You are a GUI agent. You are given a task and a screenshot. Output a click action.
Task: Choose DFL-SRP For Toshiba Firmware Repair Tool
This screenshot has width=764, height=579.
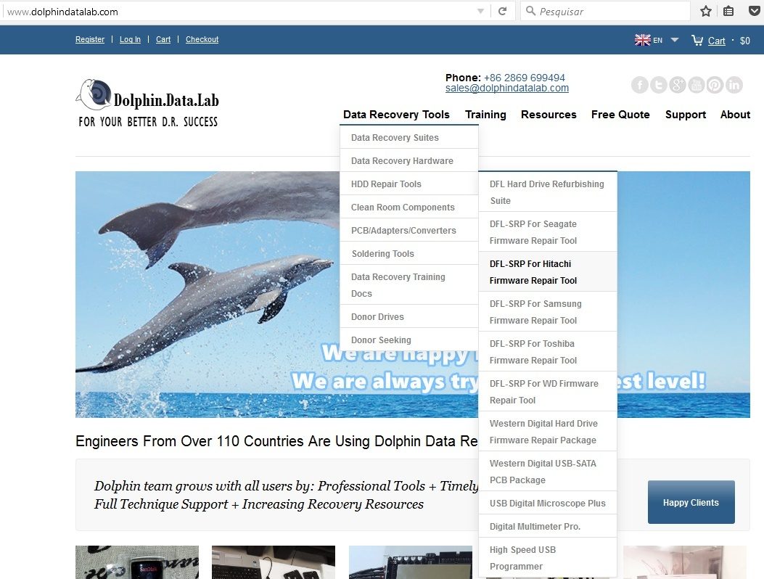548,352
